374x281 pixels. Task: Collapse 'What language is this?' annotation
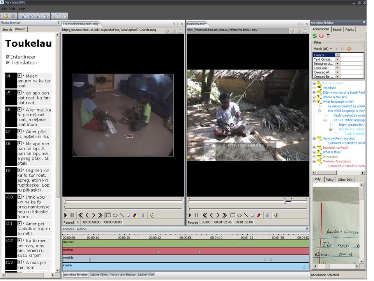point(314,101)
